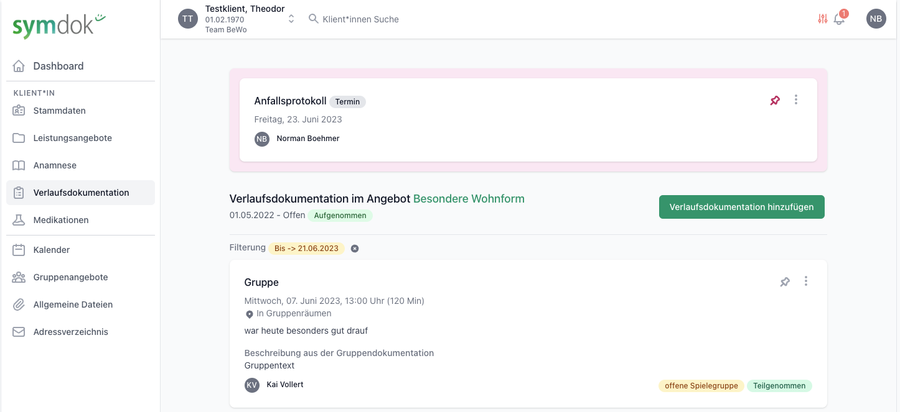Select Verlaufsdokumentation in sidebar
Viewport: 900px width, 412px height.
81,193
